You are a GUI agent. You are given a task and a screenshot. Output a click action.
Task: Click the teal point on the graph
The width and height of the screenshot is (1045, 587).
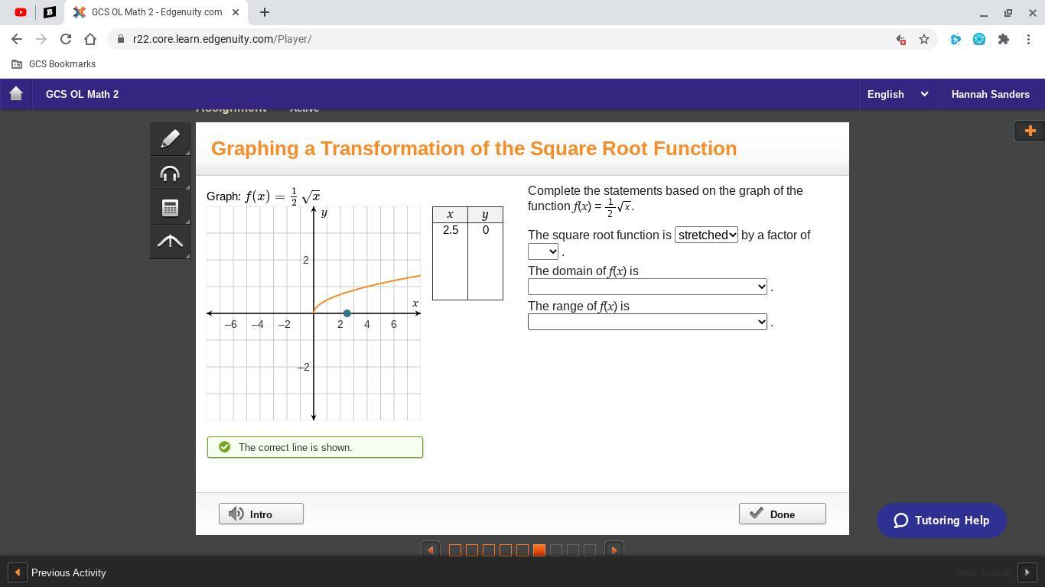click(347, 313)
